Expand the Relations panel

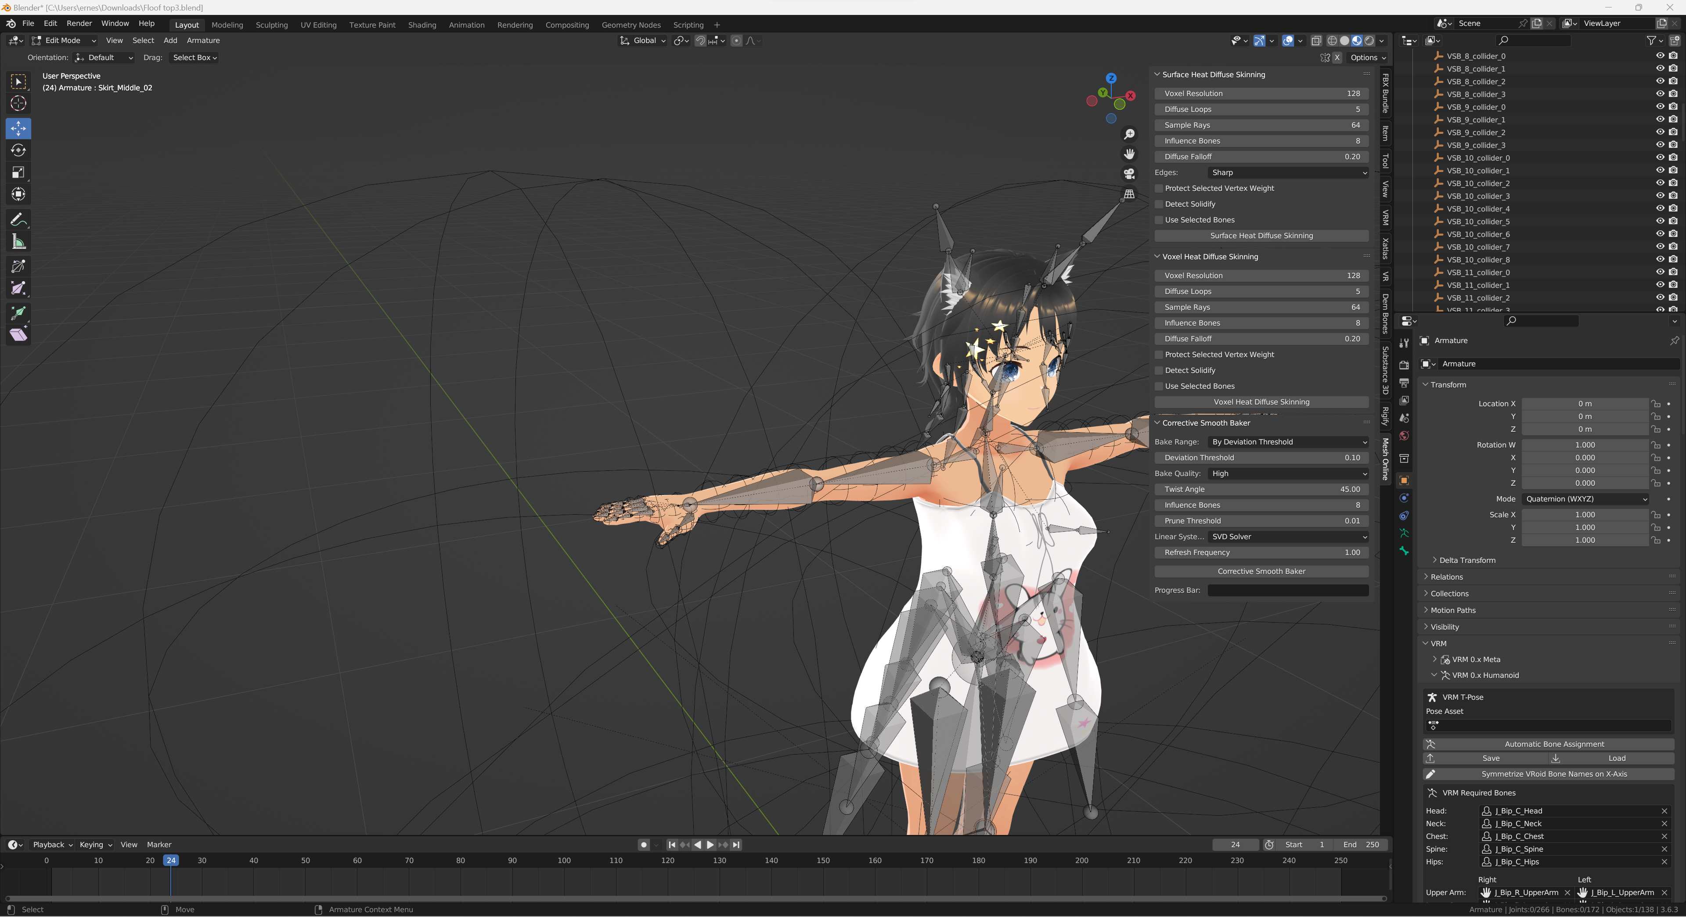[1446, 577]
